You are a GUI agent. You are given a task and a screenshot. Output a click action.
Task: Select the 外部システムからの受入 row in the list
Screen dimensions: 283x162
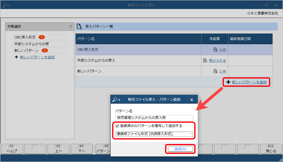[174, 61]
